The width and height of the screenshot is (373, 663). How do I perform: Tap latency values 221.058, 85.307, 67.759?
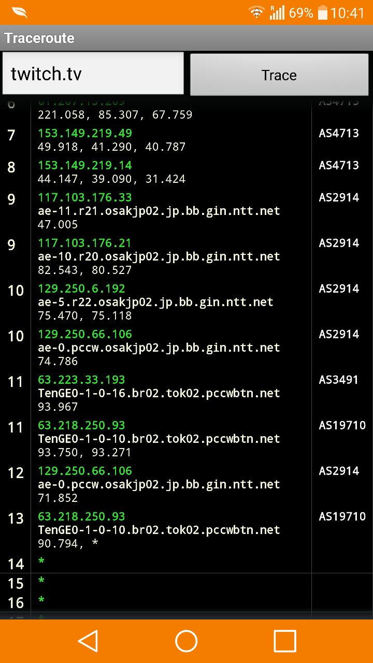115,115
